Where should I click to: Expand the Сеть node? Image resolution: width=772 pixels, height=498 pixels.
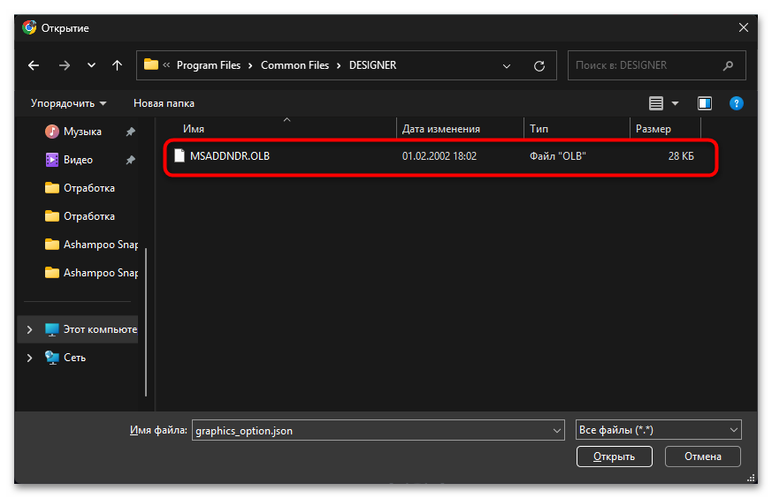click(x=29, y=358)
